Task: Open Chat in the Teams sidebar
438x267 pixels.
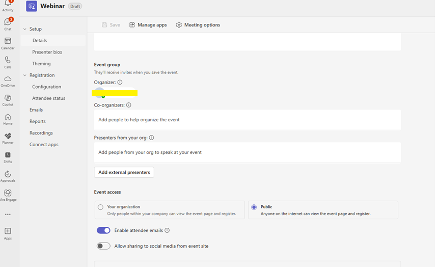Action: tap(8, 24)
